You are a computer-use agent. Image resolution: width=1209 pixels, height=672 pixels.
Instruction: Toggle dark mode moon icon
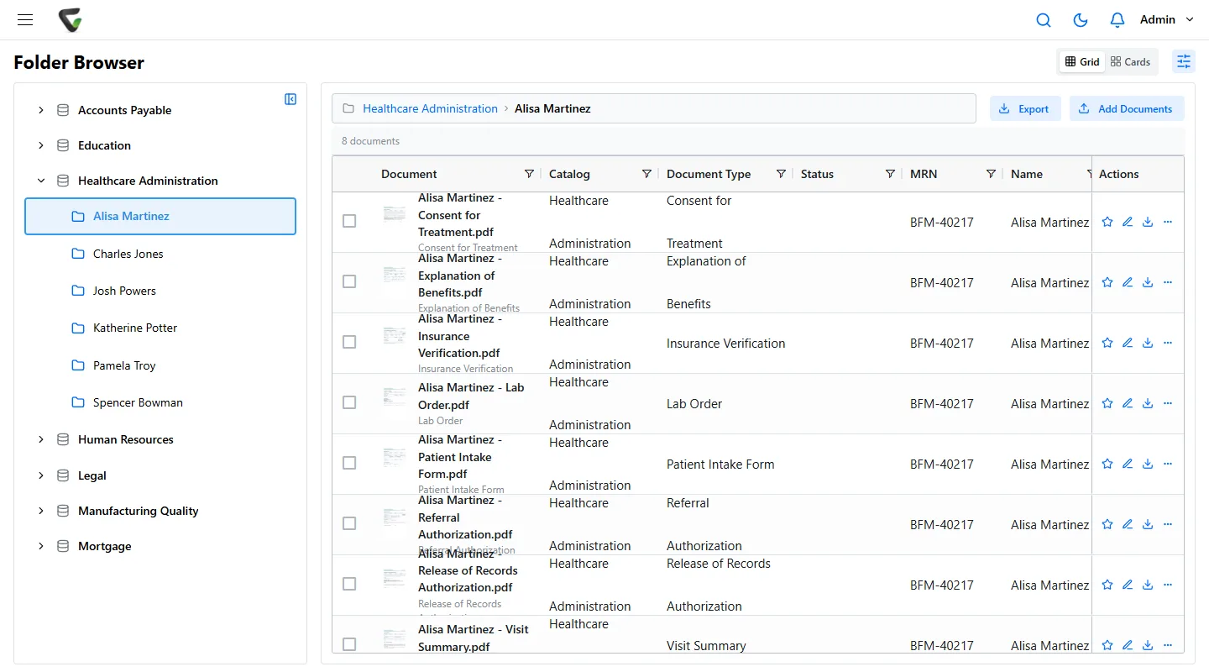coord(1081,20)
